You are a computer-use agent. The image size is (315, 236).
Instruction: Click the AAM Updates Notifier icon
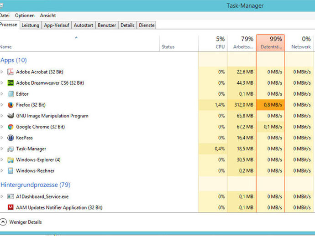[x=10, y=207]
